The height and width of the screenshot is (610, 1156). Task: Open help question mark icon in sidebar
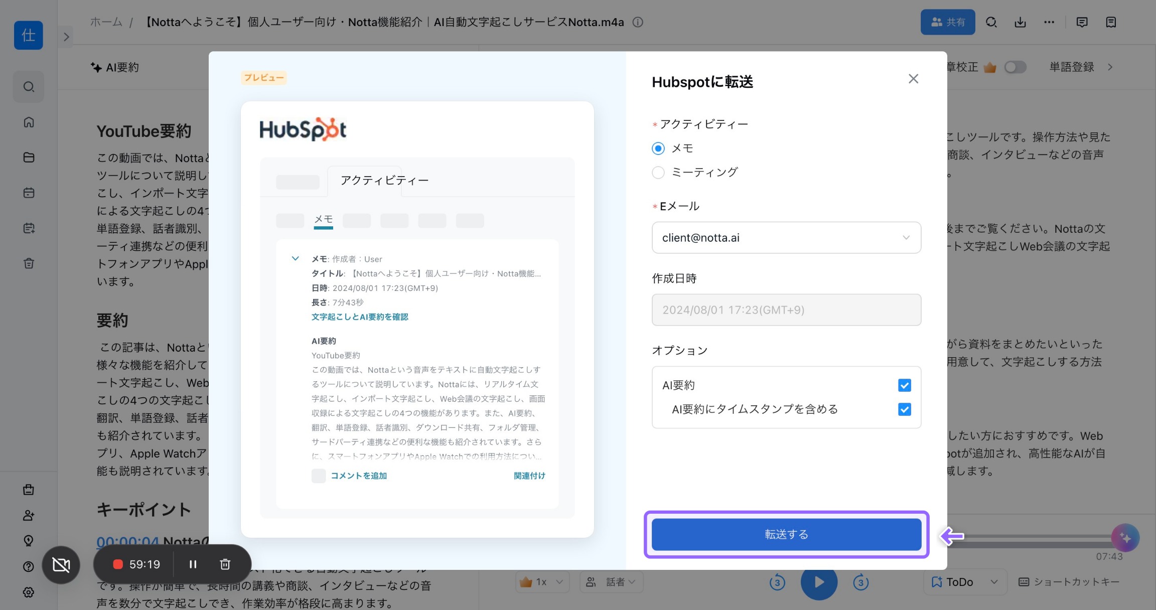tap(29, 566)
